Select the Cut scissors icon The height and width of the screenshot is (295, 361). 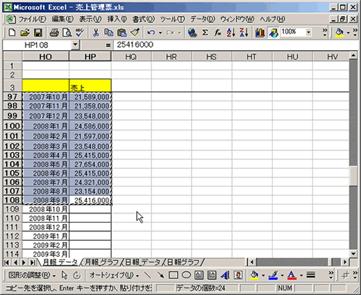click(96, 33)
